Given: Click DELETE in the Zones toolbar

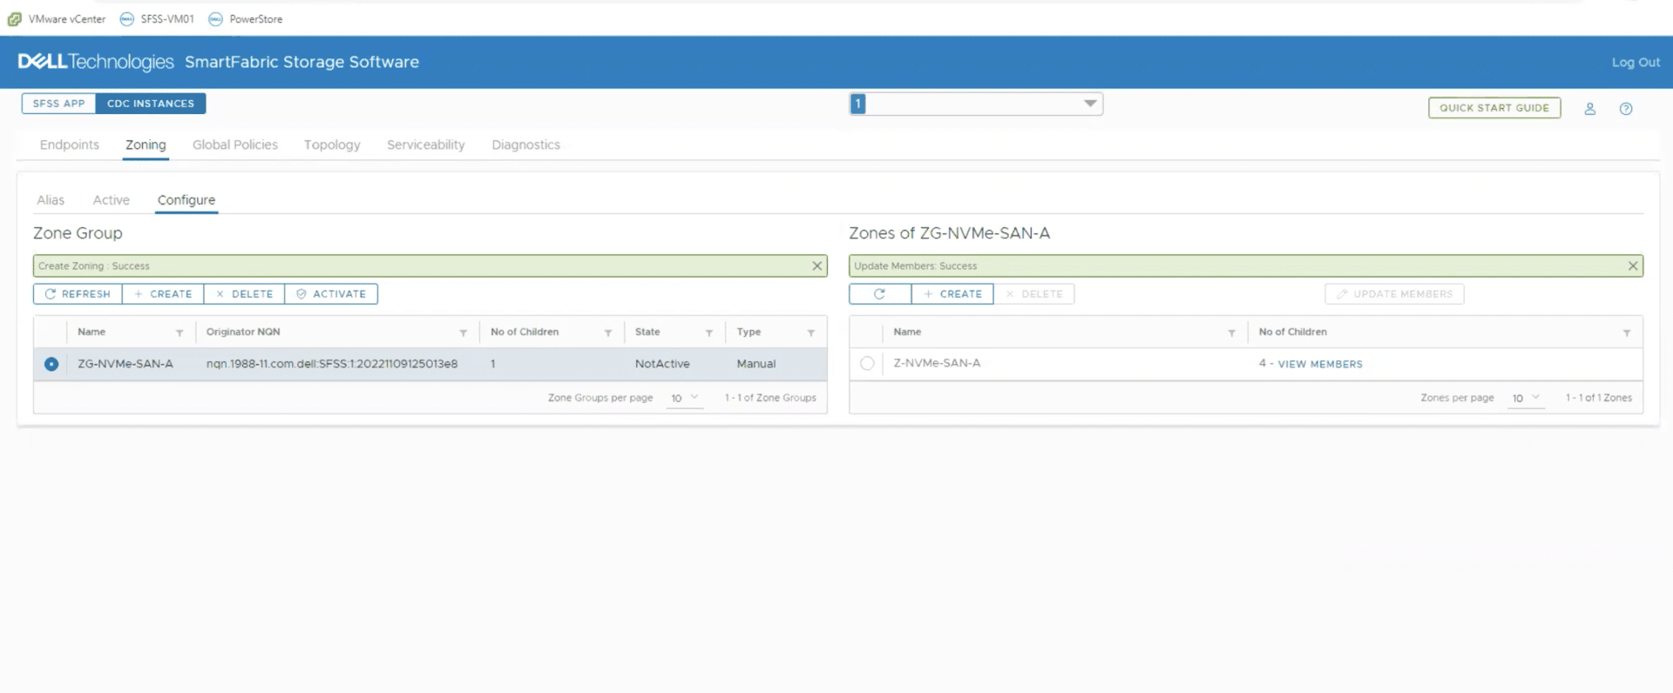Looking at the screenshot, I should [1034, 294].
